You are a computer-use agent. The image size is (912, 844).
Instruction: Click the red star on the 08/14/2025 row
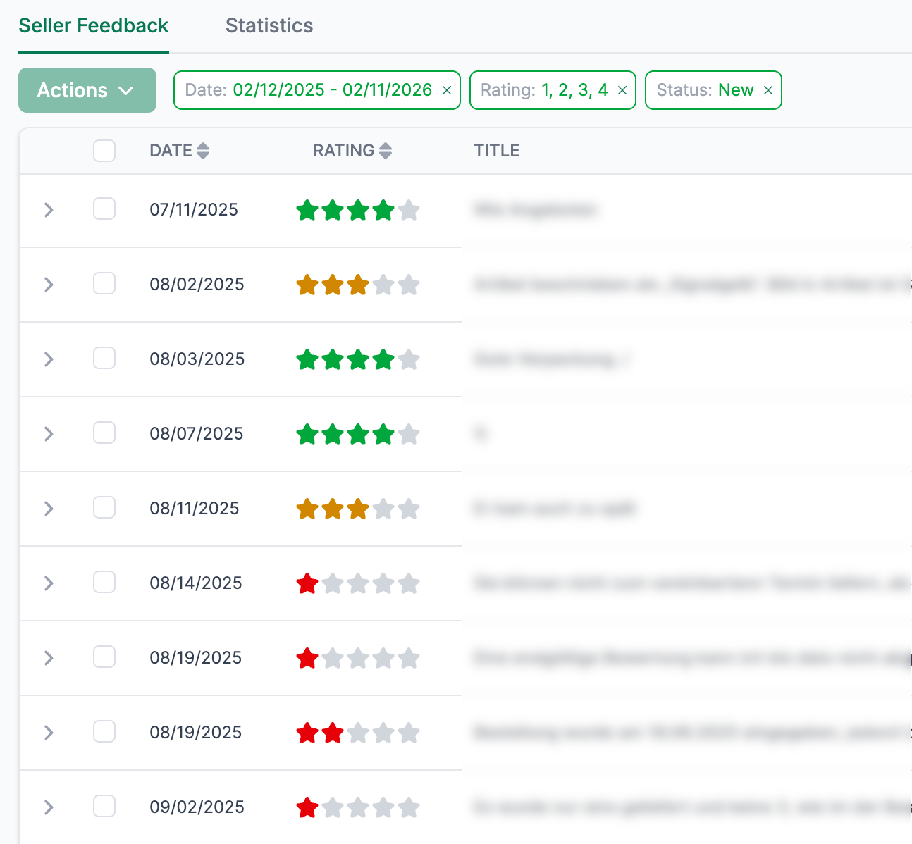point(308,583)
